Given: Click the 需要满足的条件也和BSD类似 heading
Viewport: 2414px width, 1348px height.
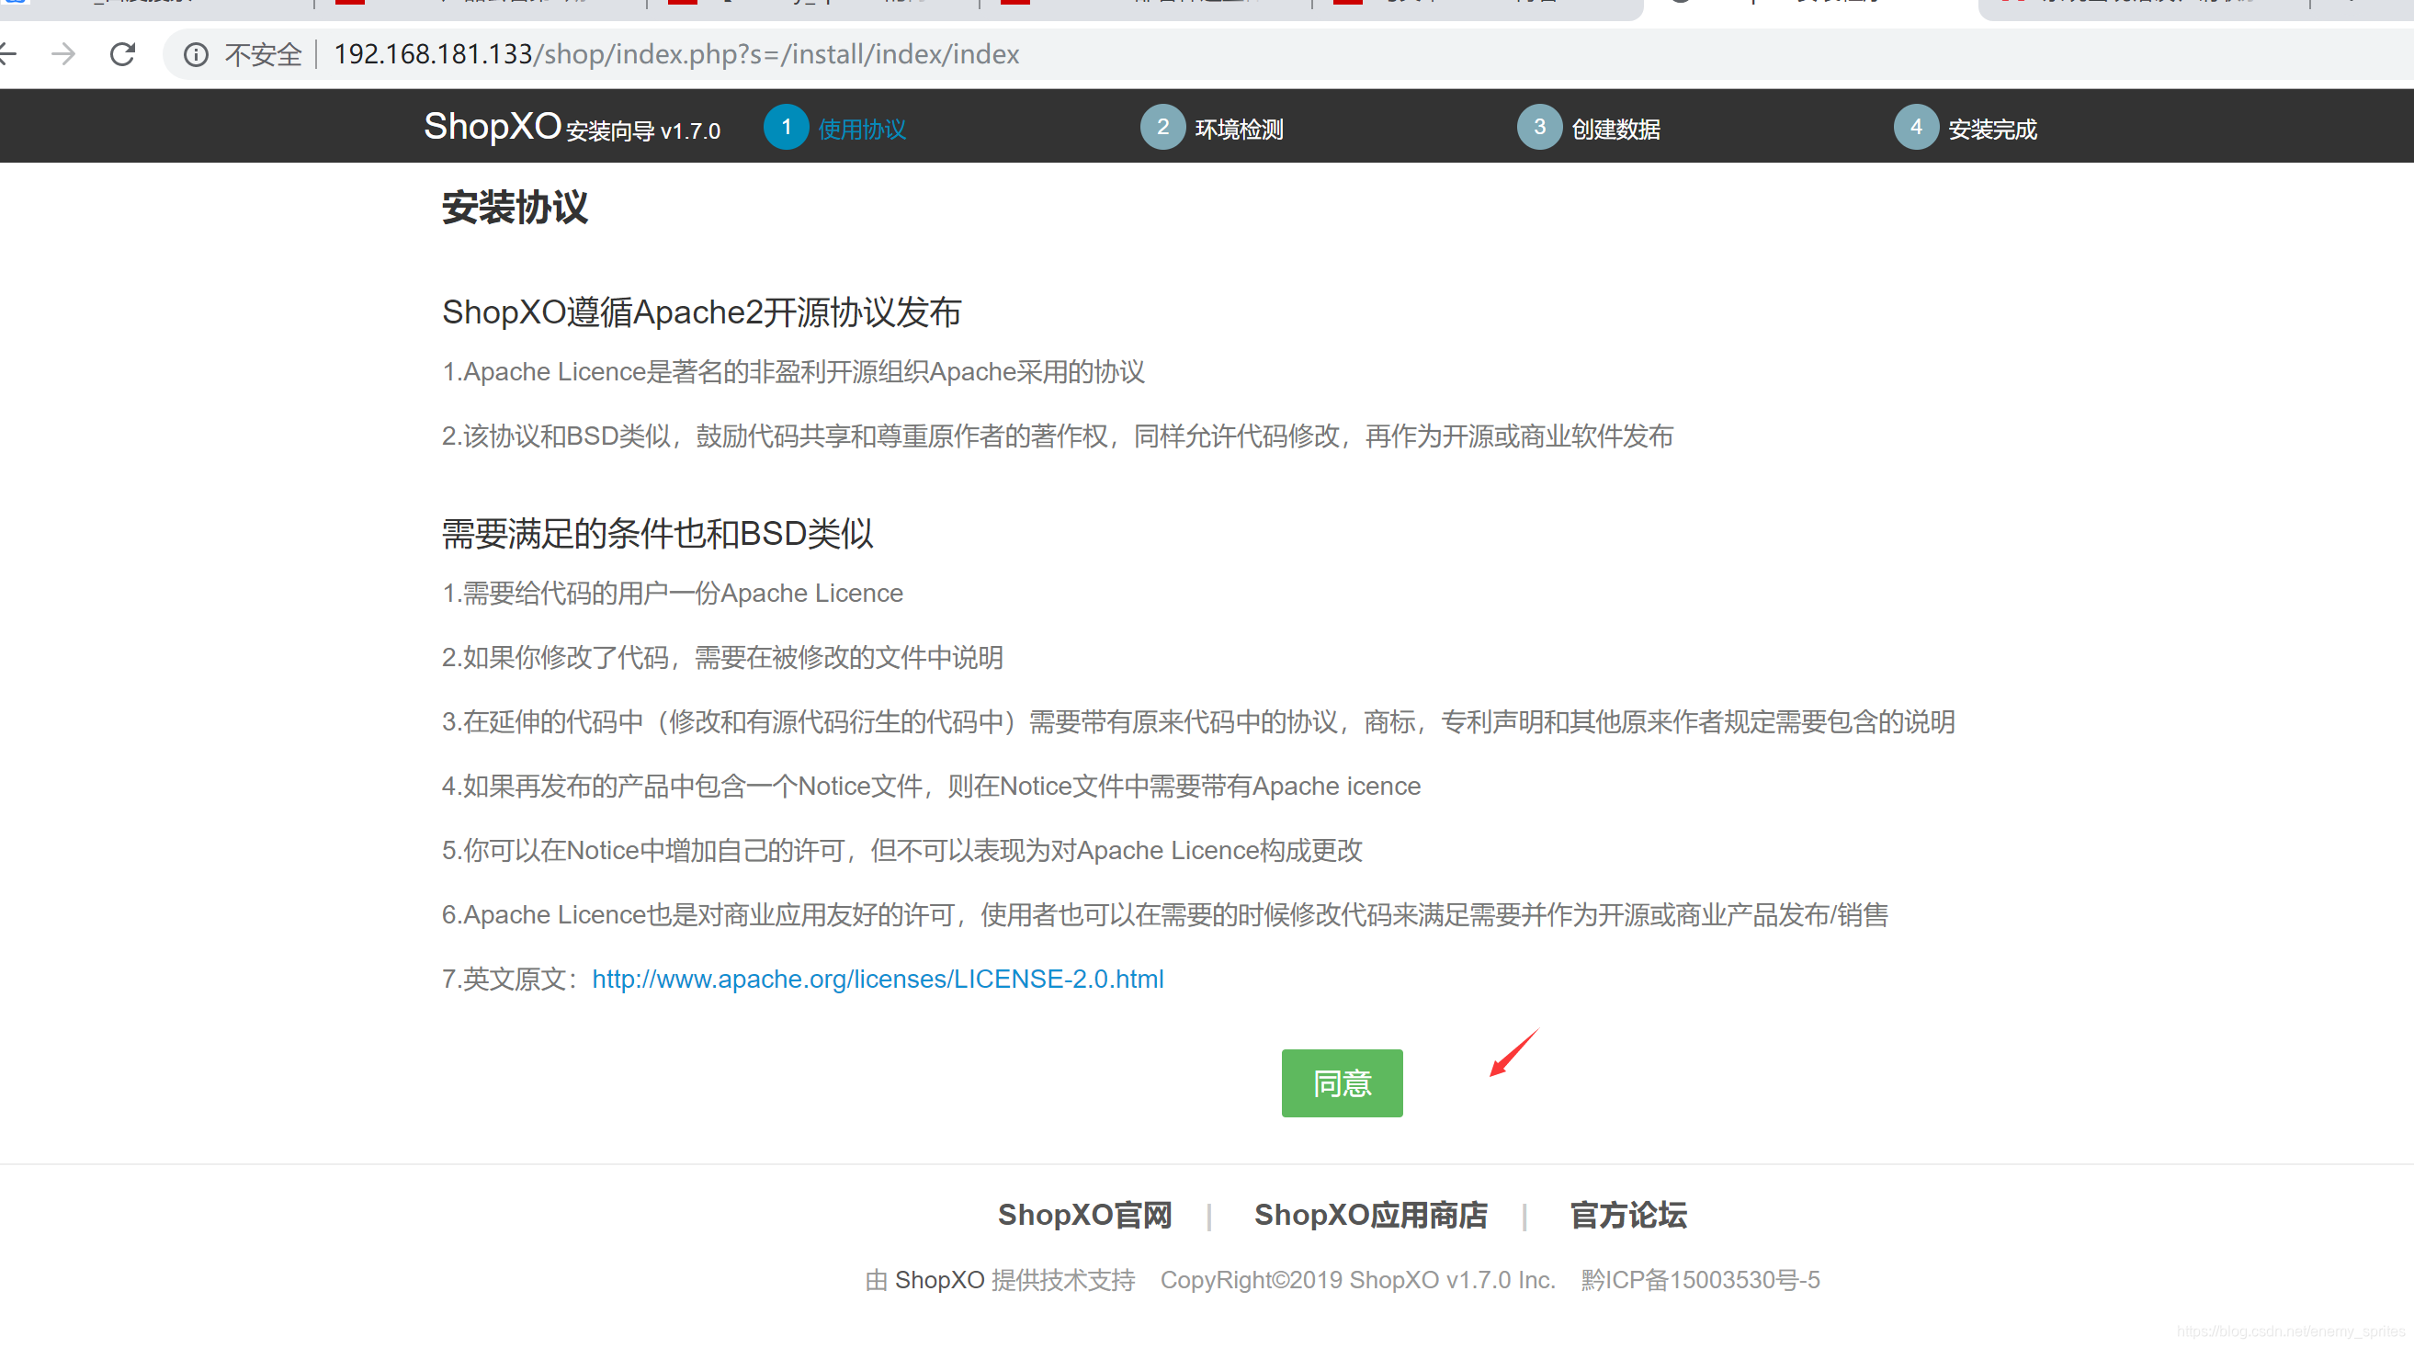Looking at the screenshot, I should (657, 533).
